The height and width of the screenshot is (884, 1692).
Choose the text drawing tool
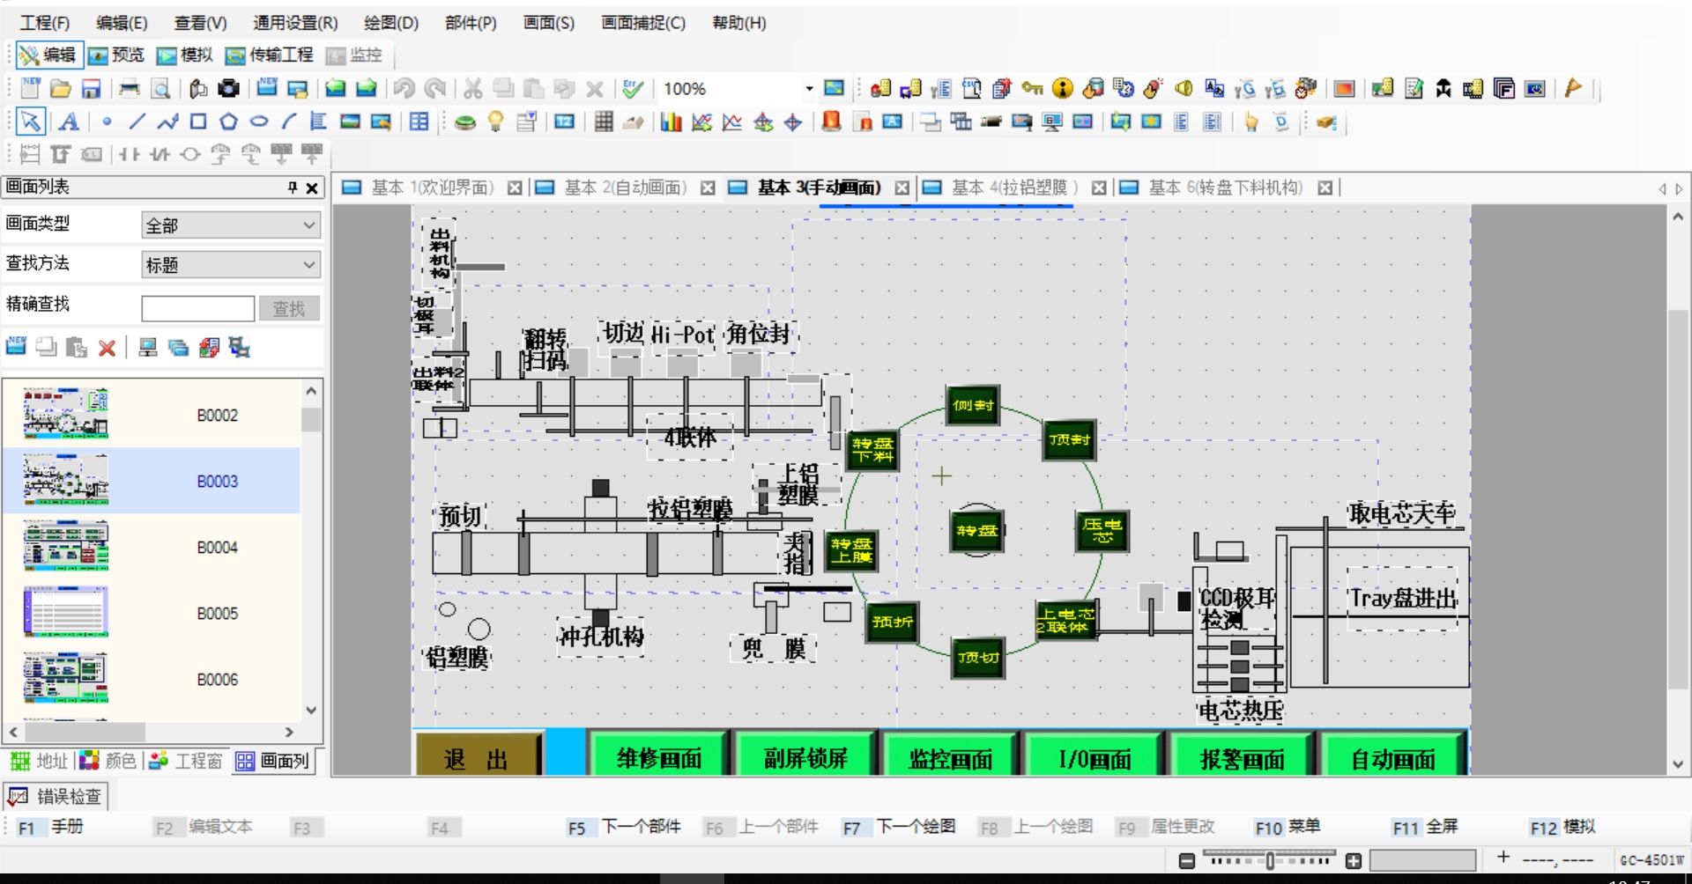pyautogui.click(x=69, y=122)
